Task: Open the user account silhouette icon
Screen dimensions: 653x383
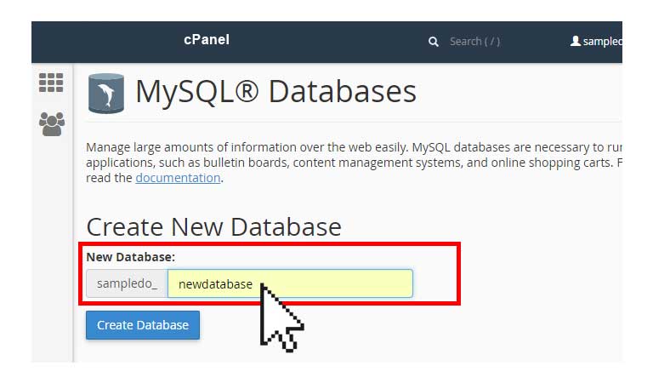Action: pyautogui.click(x=576, y=41)
